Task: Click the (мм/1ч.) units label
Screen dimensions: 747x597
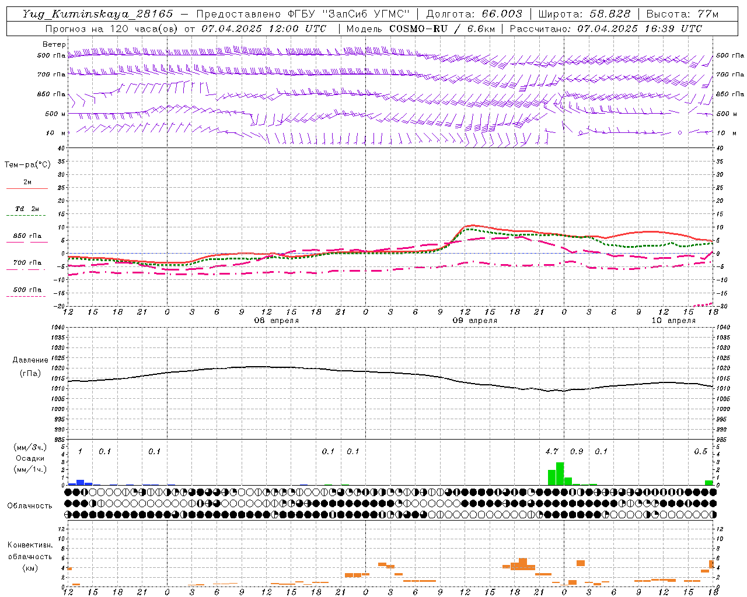Action: pos(30,469)
